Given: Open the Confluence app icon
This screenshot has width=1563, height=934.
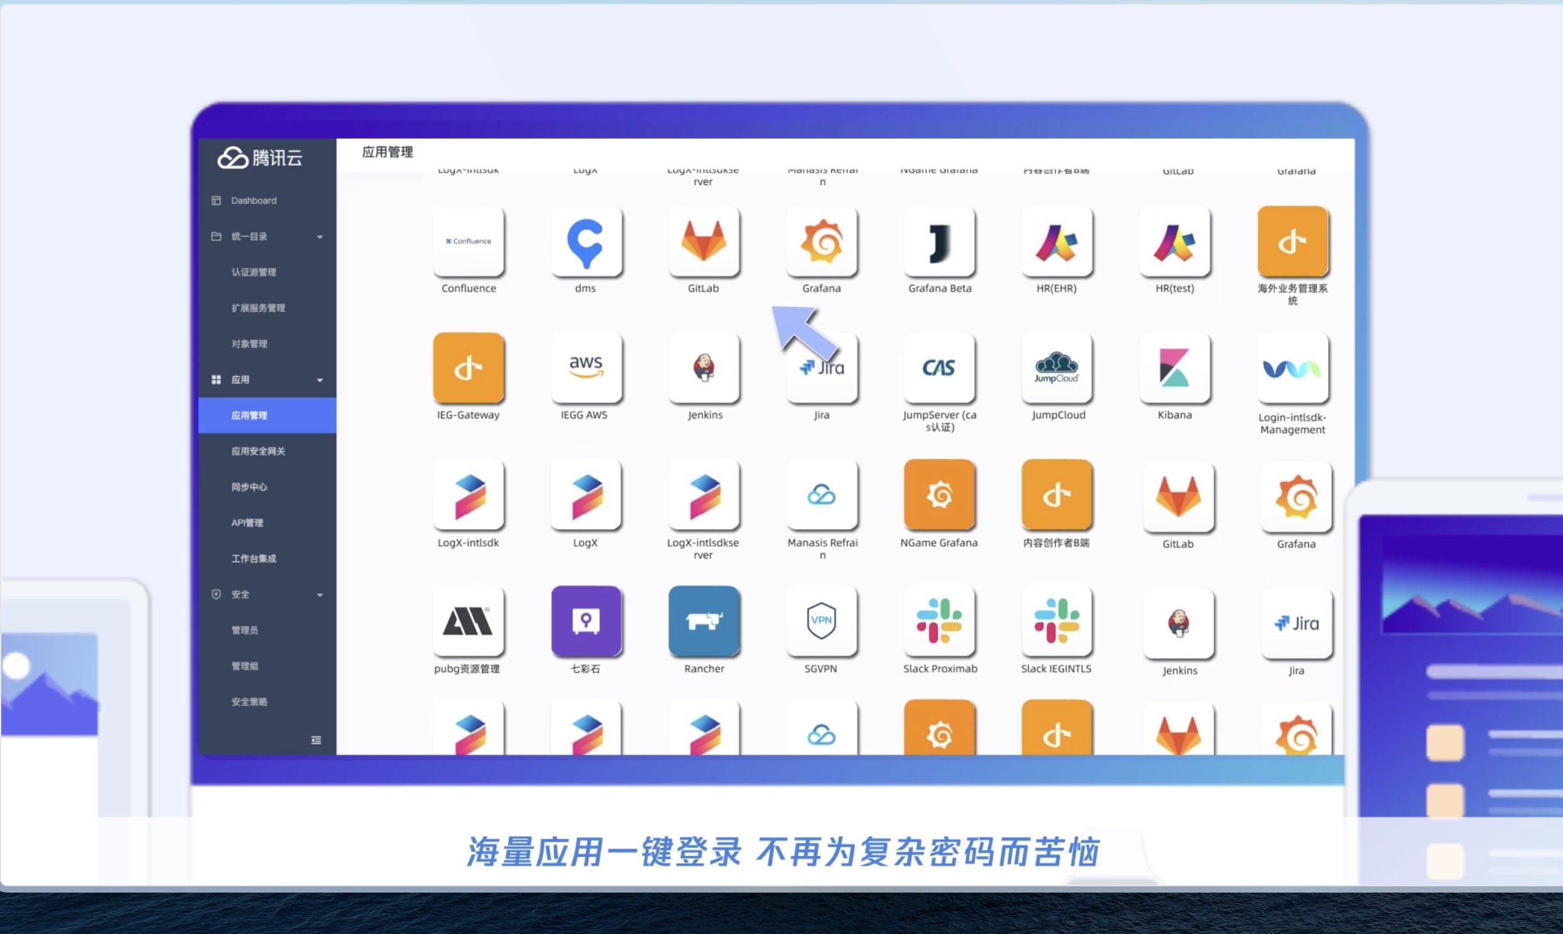Looking at the screenshot, I should [x=469, y=242].
